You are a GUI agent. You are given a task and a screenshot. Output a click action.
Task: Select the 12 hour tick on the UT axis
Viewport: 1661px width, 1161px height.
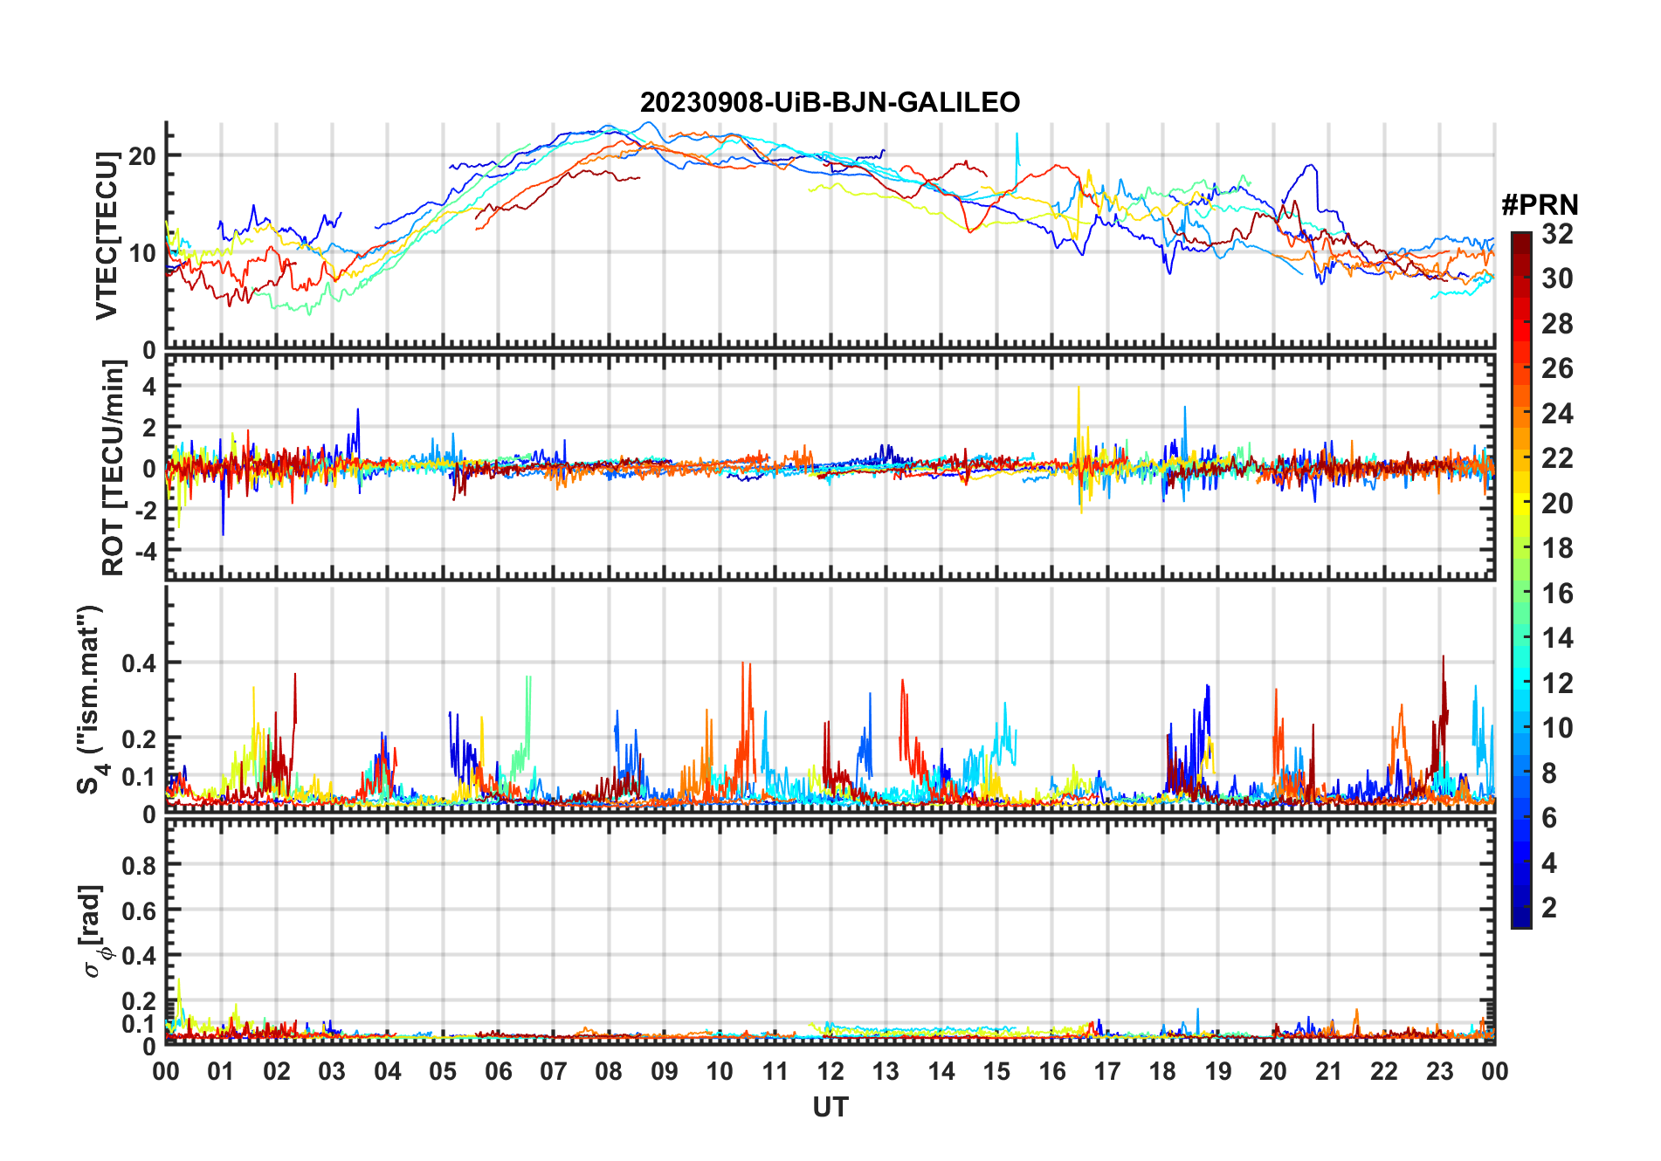830,1071
